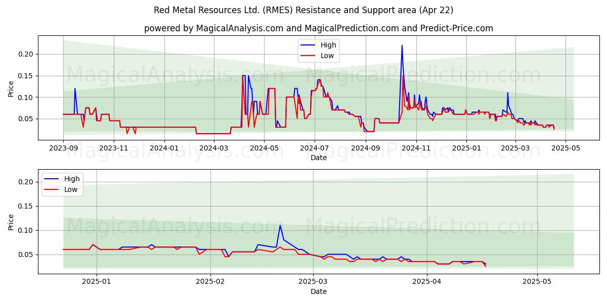Viewport: 607px width, 303px height.
Task: Click the '2025-05' label on top chart axis
Action: click(x=566, y=148)
